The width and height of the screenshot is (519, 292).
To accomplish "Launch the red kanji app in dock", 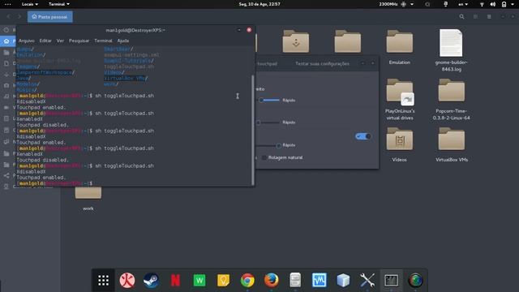I will (x=127, y=281).
